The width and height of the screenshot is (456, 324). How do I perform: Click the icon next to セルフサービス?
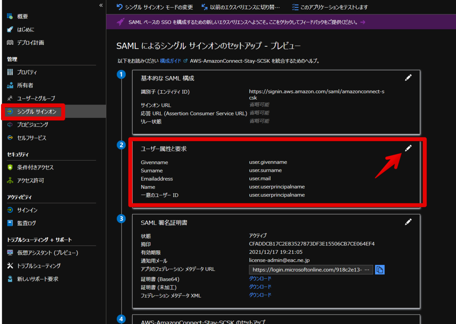pyautogui.click(x=10, y=138)
